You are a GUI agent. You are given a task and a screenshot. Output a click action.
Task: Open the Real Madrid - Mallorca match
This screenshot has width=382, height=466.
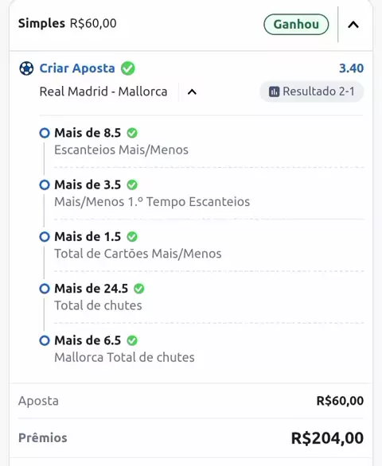tap(103, 91)
